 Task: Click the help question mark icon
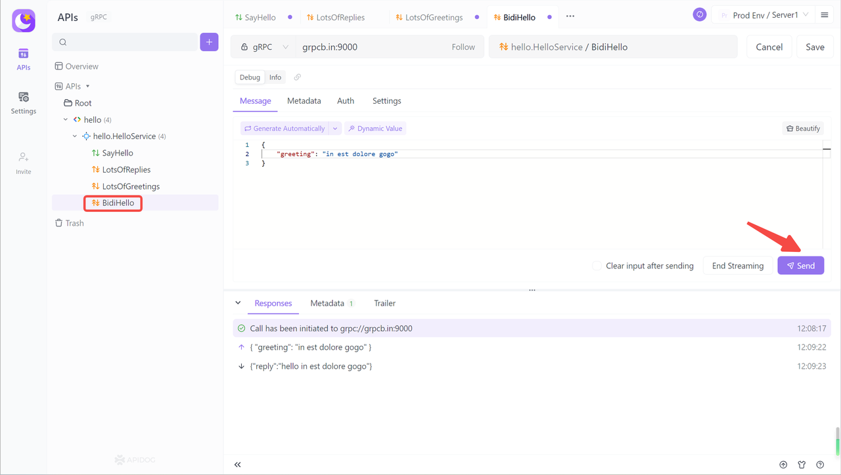820,465
